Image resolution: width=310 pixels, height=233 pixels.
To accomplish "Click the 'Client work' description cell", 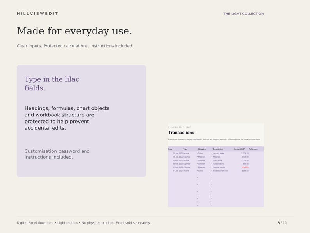I will [217, 160].
